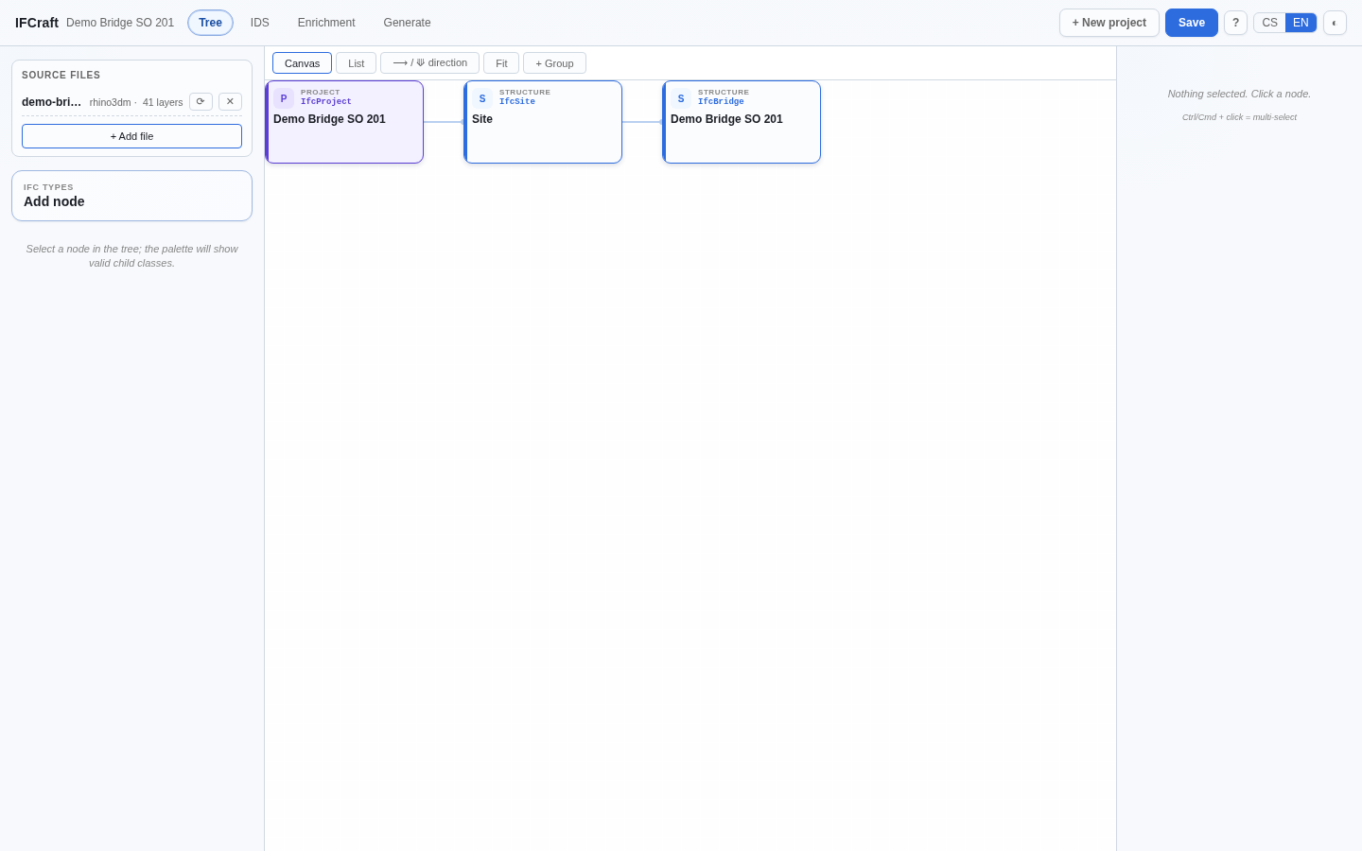Switch language to CS
The image size is (1362, 851).
1269,23
